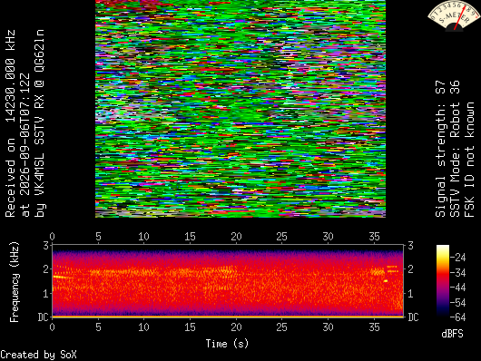Select the 'Signal strength: S7' text

440,149
